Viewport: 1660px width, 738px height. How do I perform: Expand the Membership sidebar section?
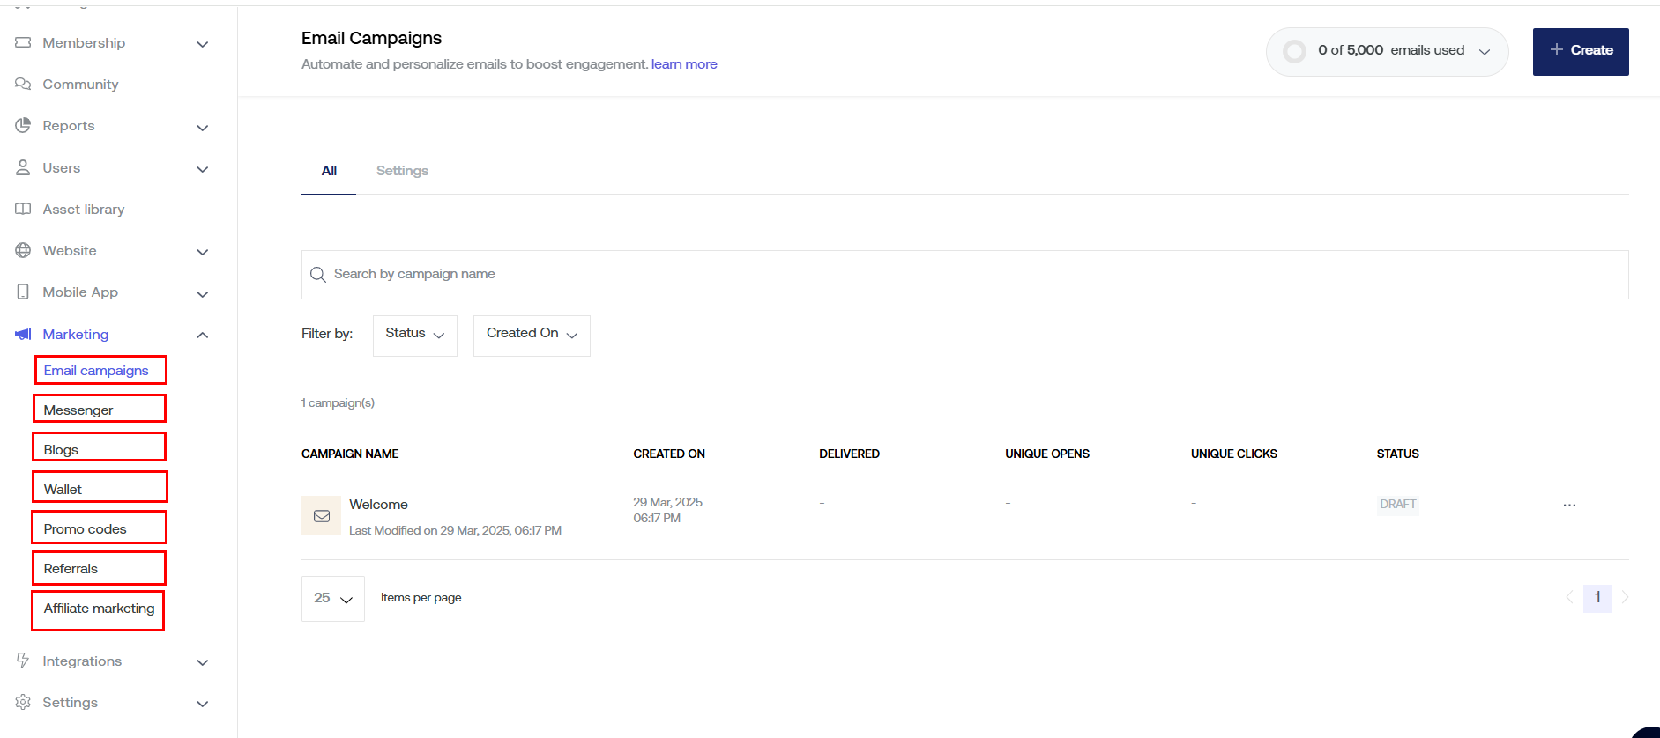click(x=203, y=44)
